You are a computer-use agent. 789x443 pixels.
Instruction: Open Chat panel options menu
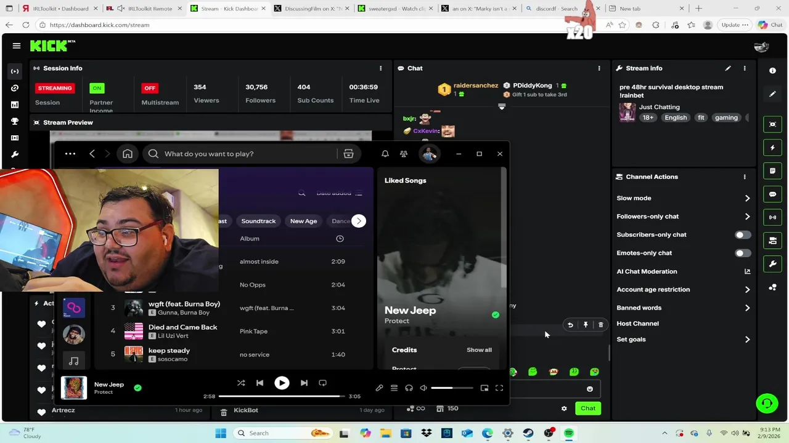pos(599,68)
